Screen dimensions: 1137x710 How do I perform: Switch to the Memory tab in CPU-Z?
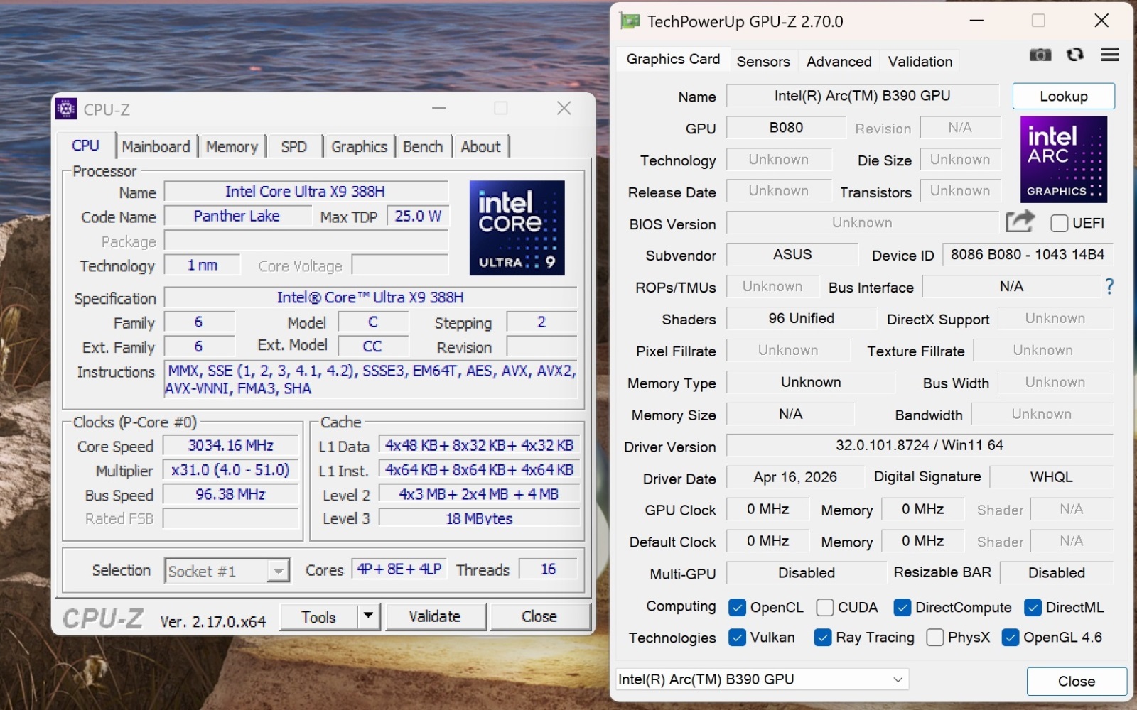232,146
